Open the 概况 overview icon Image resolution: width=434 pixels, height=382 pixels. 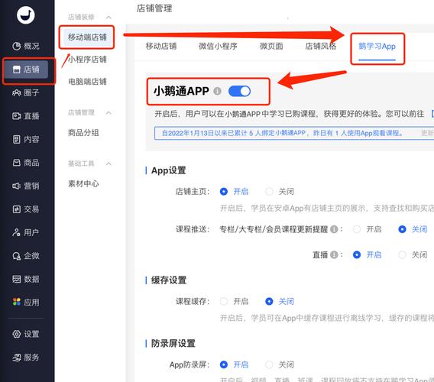pyautogui.click(x=16, y=46)
